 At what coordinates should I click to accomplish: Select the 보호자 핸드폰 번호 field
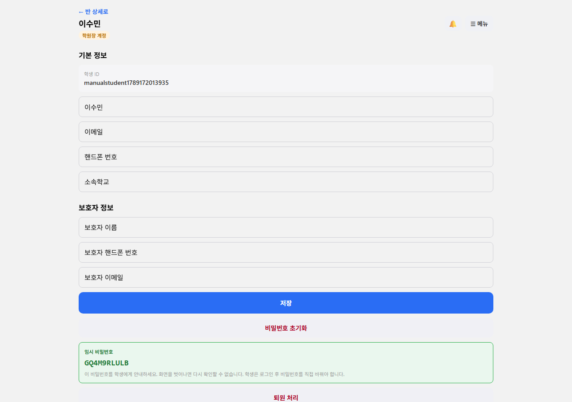(x=286, y=252)
